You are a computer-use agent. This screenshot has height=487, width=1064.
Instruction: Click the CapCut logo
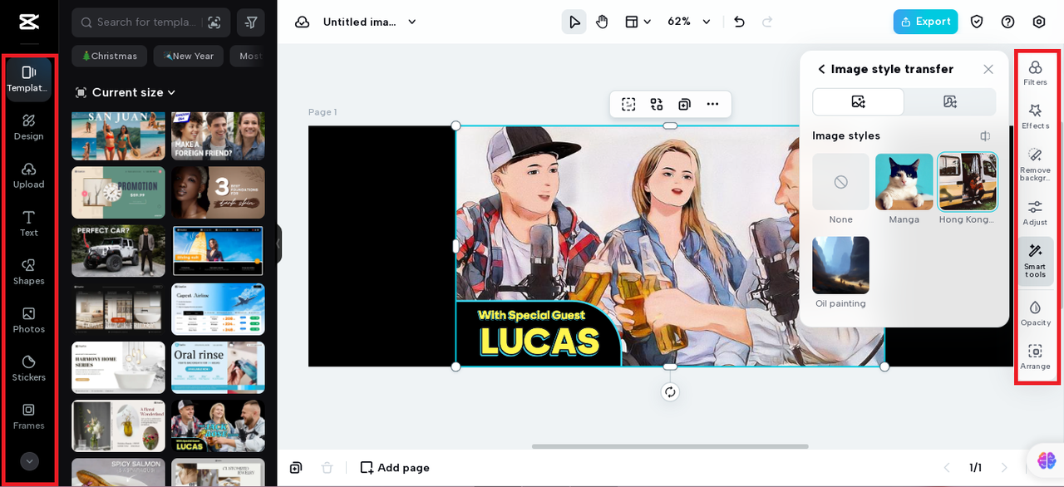[29, 22]
